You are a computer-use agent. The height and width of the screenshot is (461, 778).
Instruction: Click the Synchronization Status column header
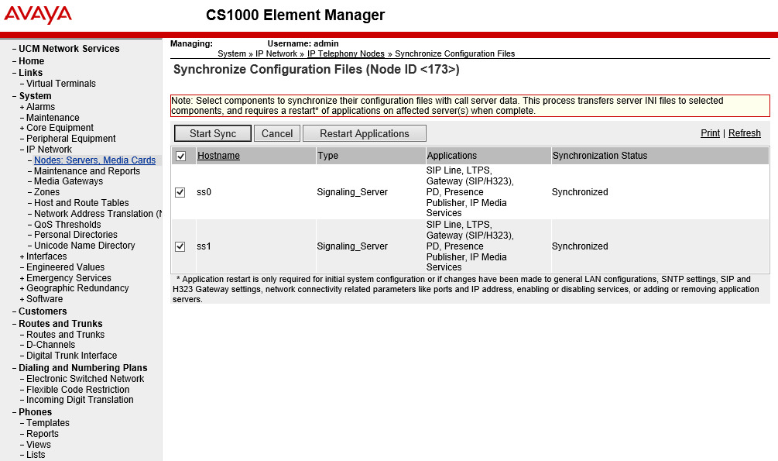600,156
